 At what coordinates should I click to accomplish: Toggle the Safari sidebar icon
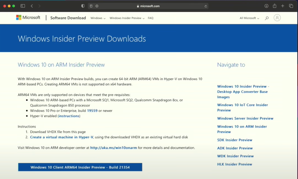pos(23,6)
